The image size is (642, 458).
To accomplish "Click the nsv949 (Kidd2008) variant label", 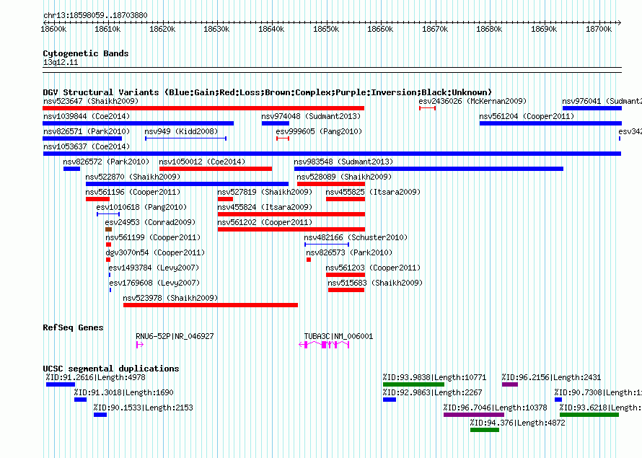I will click(181, 131).
